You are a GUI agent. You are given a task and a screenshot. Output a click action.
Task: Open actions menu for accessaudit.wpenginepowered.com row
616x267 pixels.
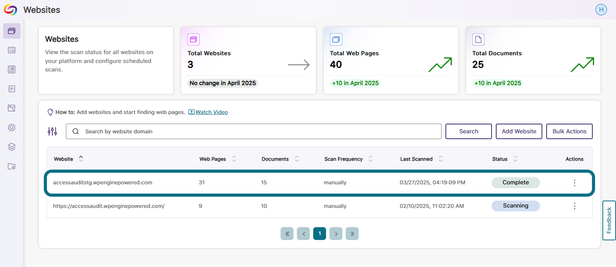[575, 206]
